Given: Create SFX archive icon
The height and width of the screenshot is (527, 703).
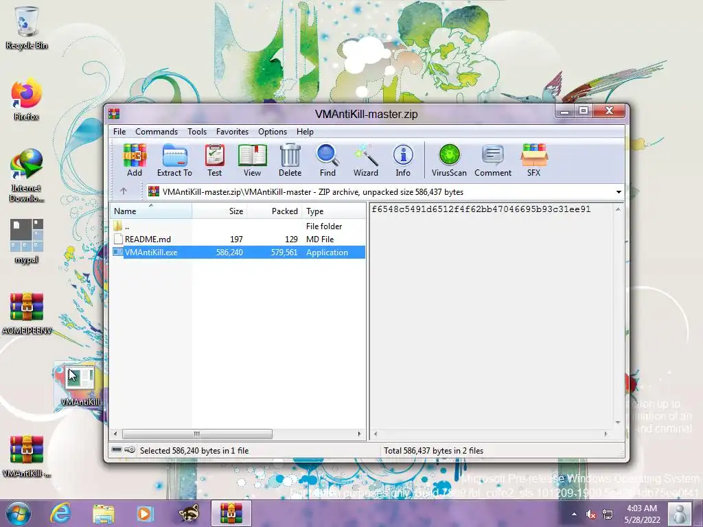Looking at the screenshot, I should click(533, 160).
